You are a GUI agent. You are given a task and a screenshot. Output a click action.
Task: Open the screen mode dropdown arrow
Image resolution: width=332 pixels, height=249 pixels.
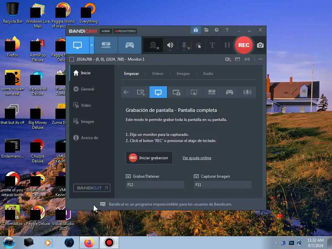pos(92,45)
